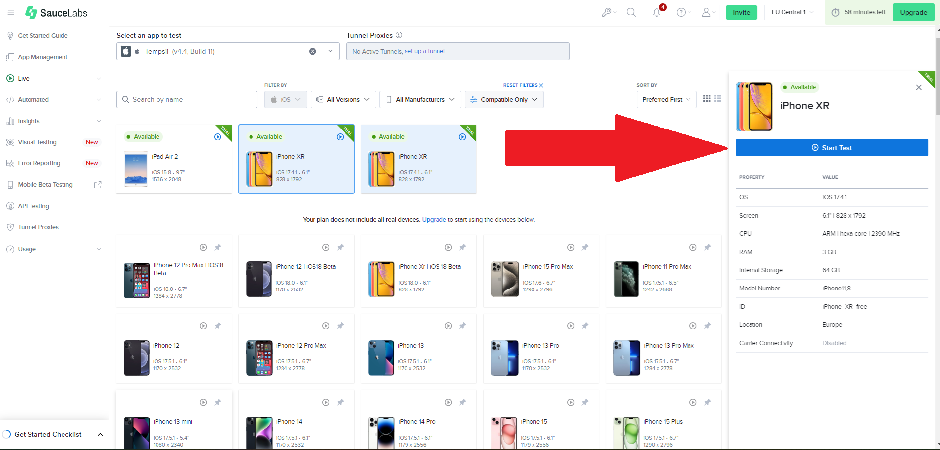Image resolution: width=940 pixels, height=450 pixels.
Task: Close the iPhone XR details panel
Action: (x=919, y=87)
